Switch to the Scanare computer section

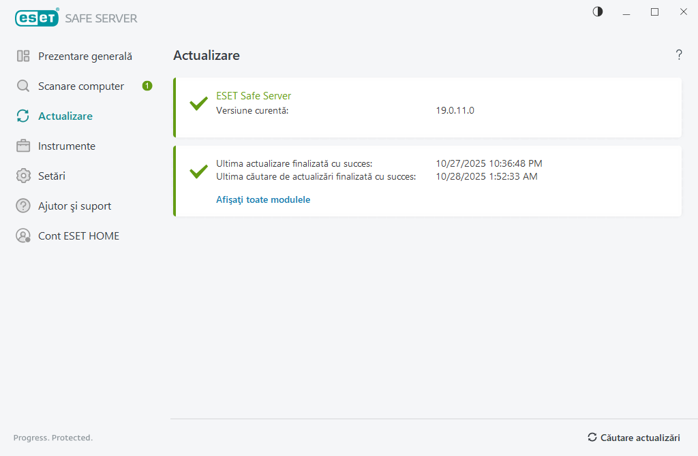pos(80,86)
